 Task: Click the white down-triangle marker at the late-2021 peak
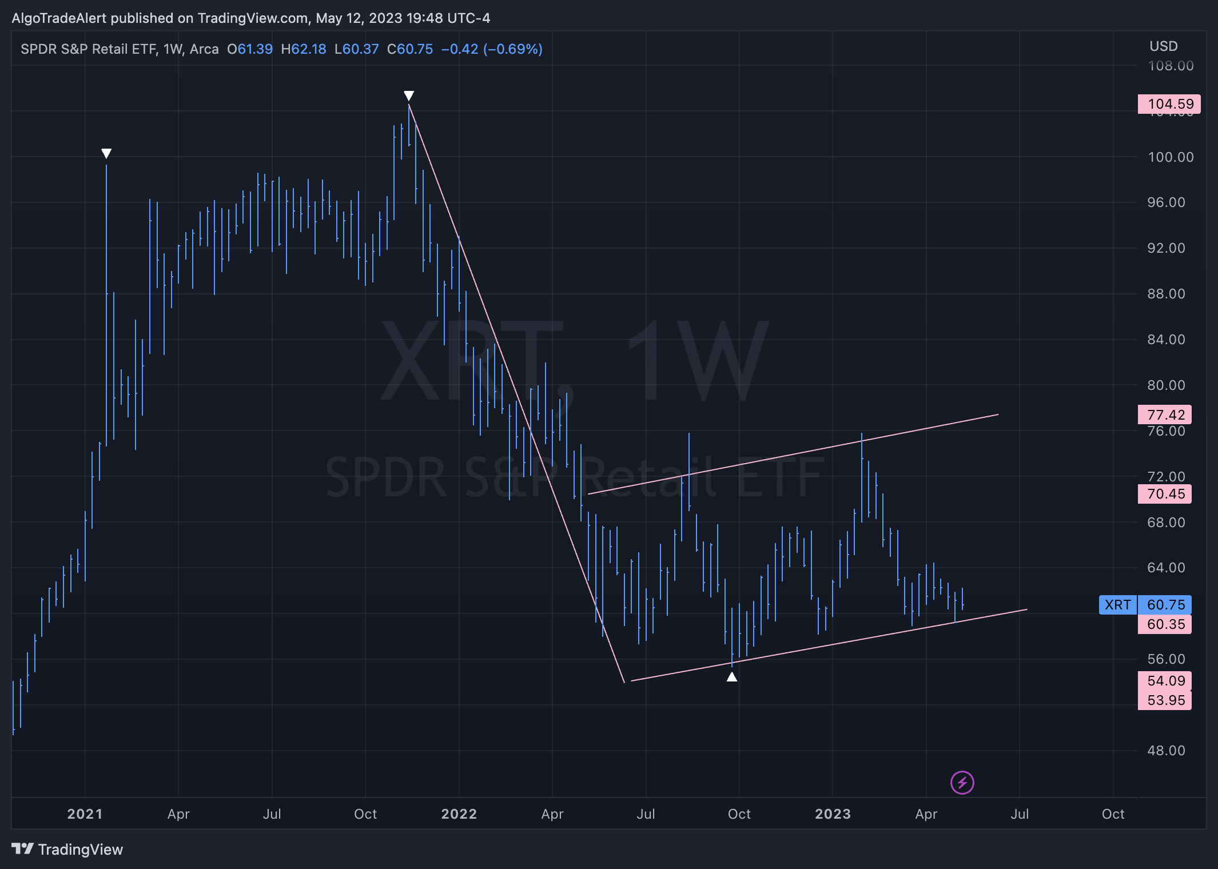pyautogui.click(x=409, y=95)
